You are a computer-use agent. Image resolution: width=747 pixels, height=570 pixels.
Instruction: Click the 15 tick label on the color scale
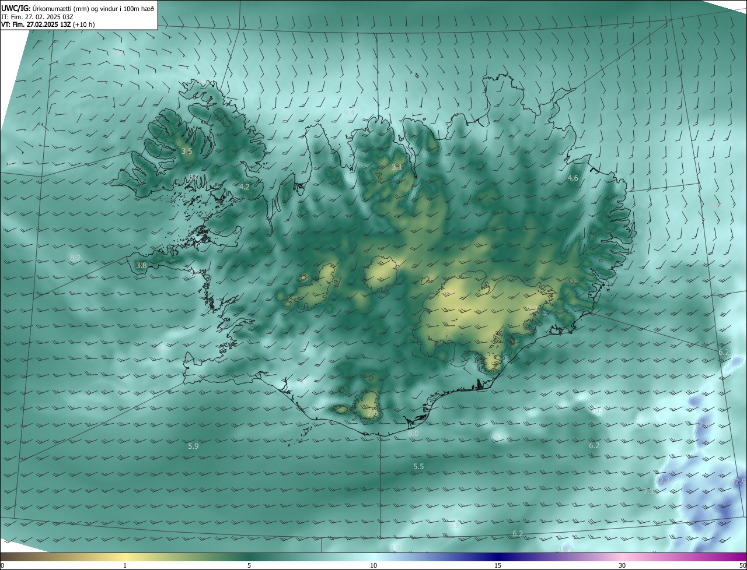(498, 565)
